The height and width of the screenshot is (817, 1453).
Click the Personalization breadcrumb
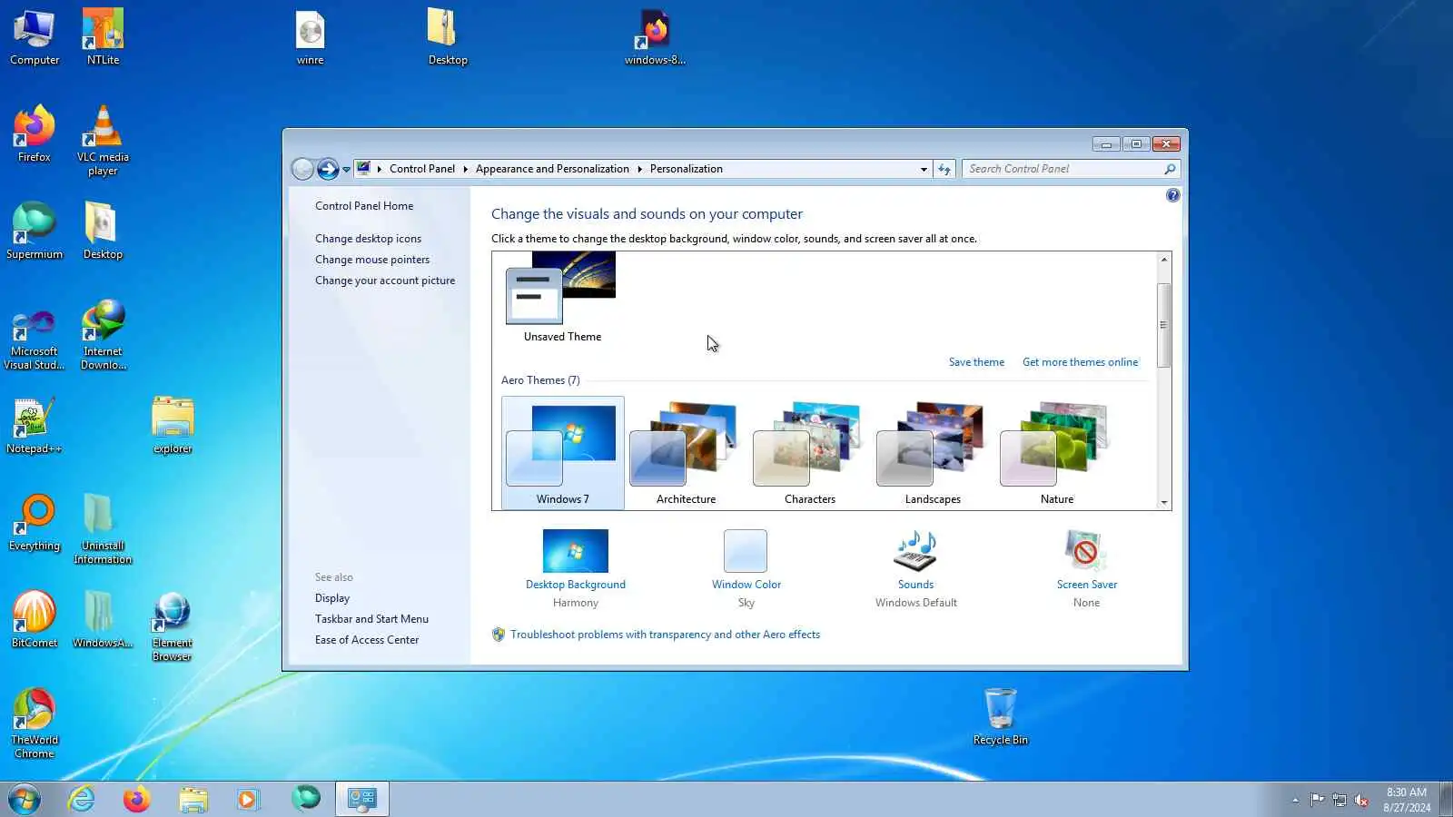[687, 169]
